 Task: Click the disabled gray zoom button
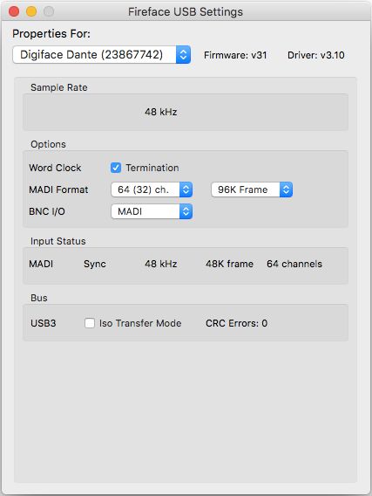pyautogui.click(x=49, y=11)
